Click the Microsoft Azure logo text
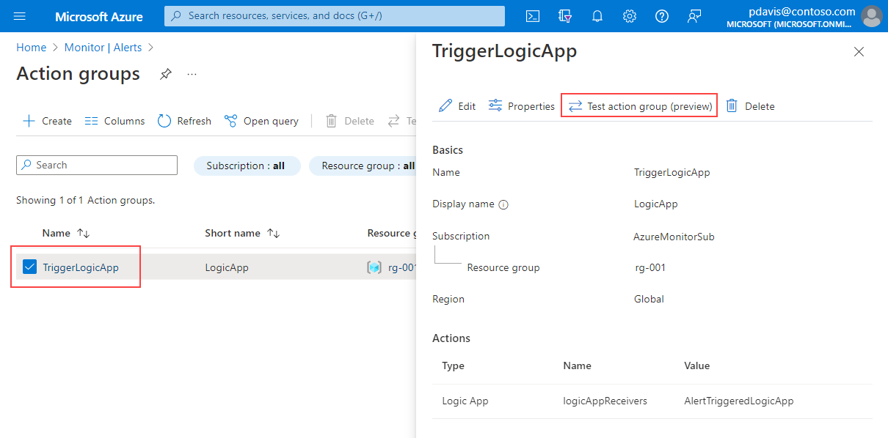The height and width of the screenshot is (438, 888). coord(99,16)
